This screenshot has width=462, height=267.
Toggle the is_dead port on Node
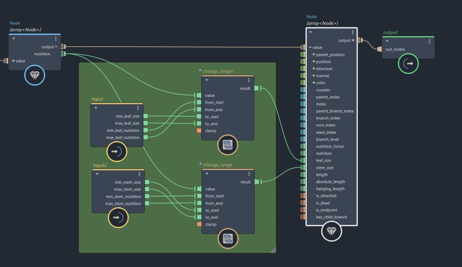(303, 203)
